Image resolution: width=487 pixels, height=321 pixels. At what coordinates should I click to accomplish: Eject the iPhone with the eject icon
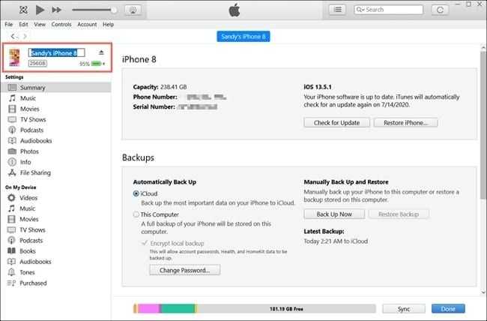click(x=101, y=52)
